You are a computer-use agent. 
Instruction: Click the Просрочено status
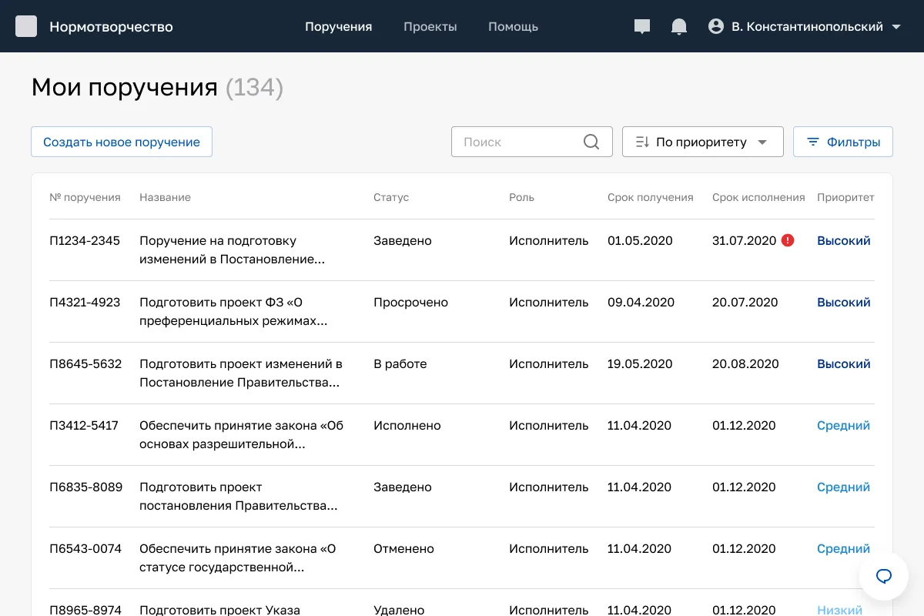(410, 302)
